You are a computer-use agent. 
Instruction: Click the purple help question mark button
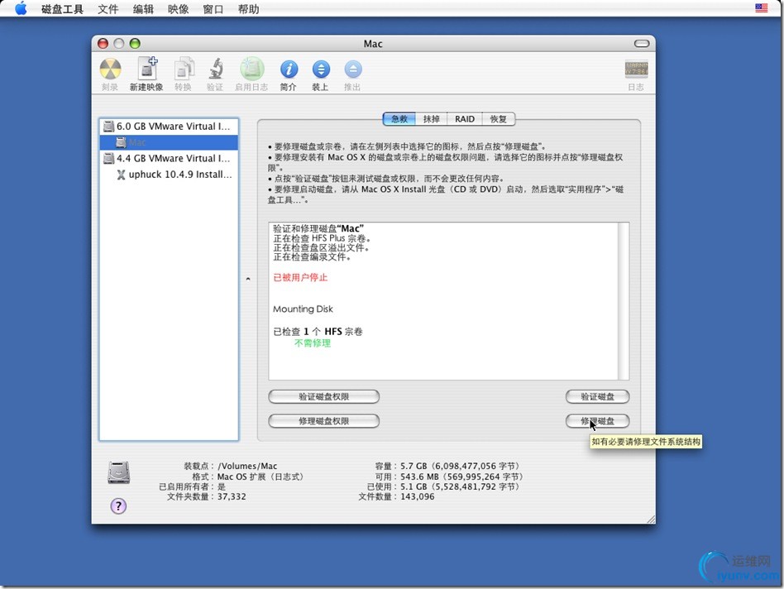(x=118, y=506)
